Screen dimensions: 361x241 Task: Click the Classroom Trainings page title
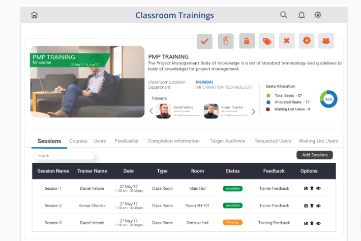(x=174, y=15)
